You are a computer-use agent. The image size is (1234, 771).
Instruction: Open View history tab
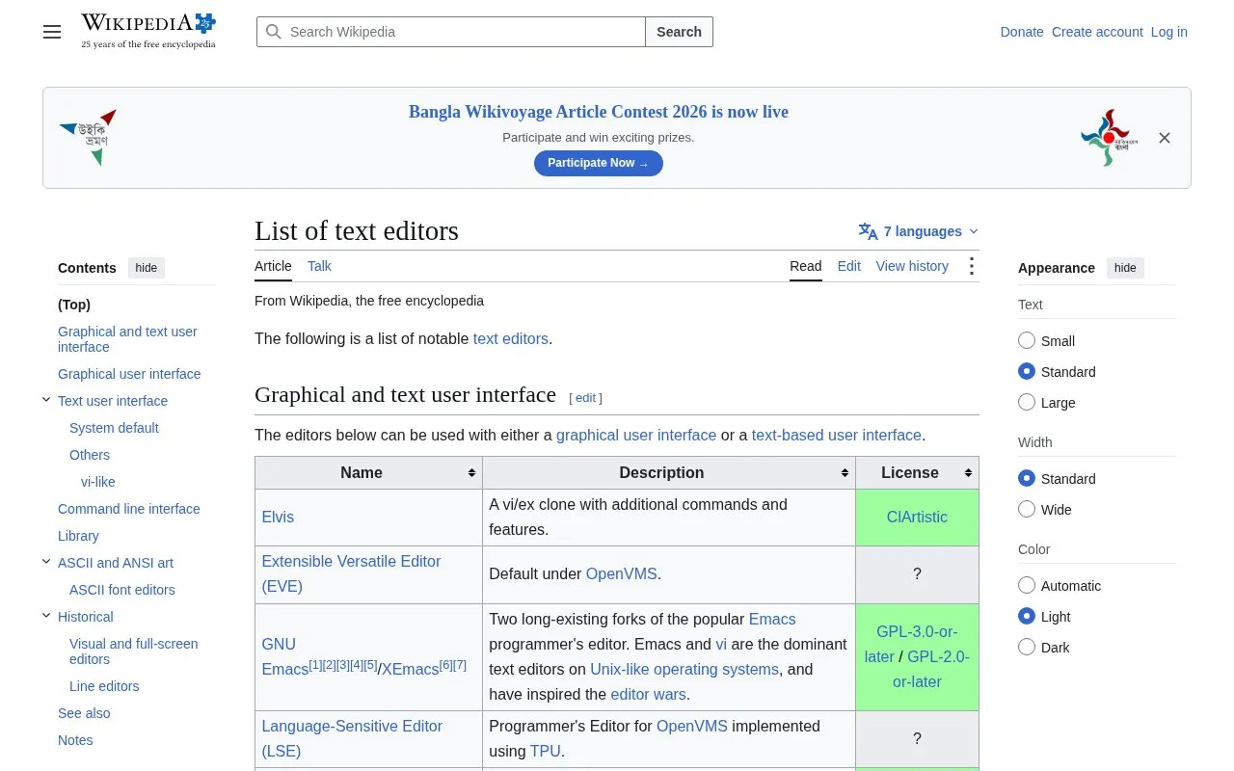click(912, 266)
